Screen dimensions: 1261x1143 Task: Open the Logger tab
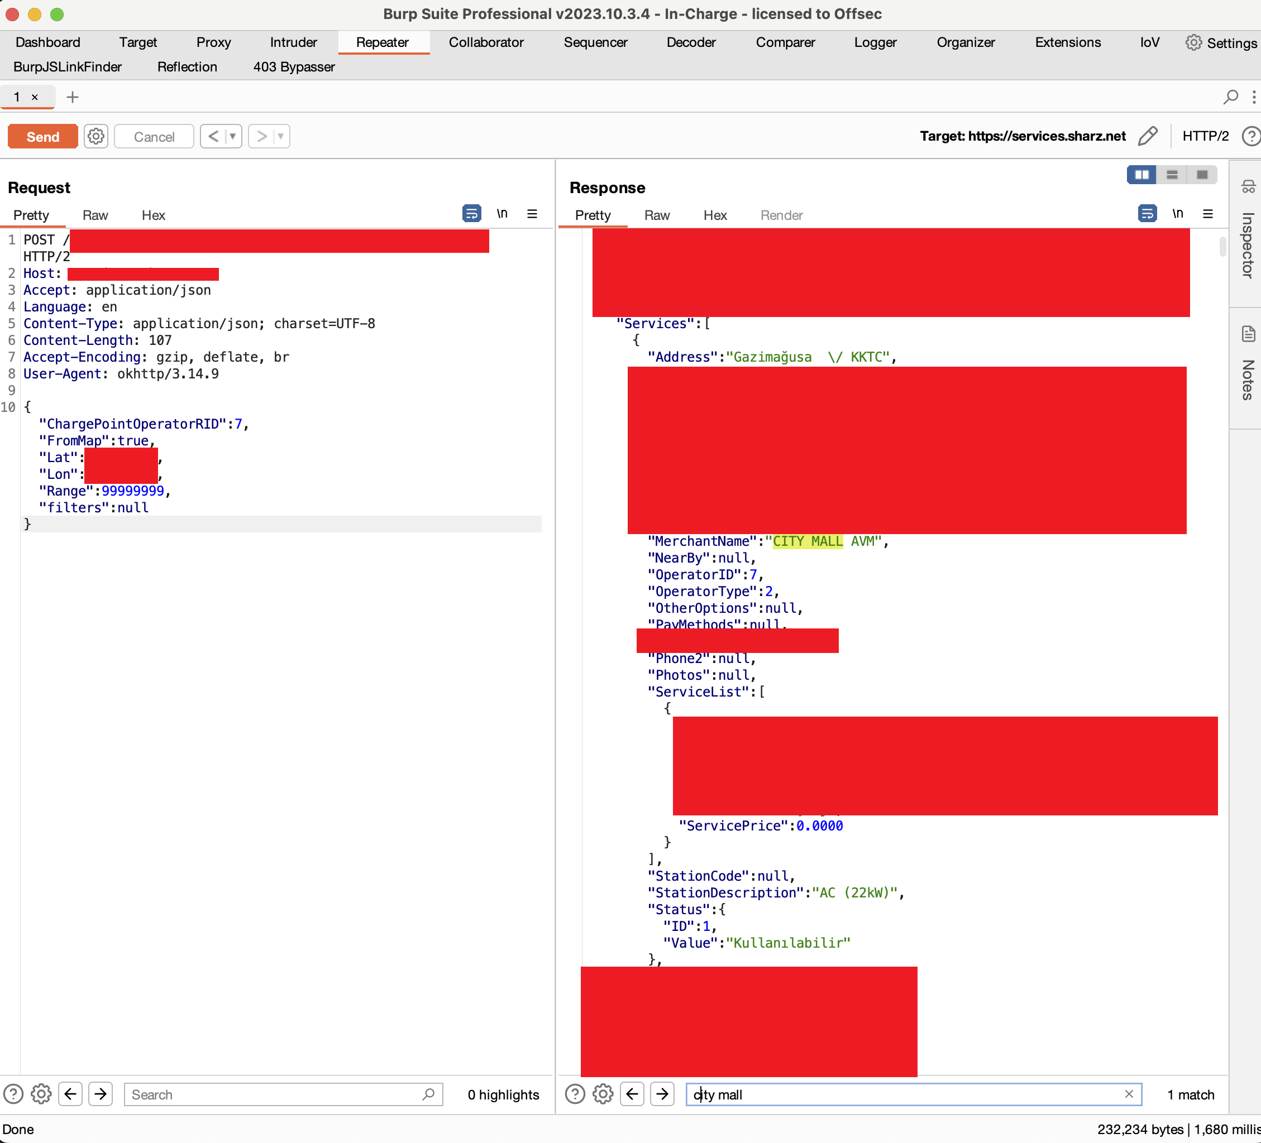876,42
